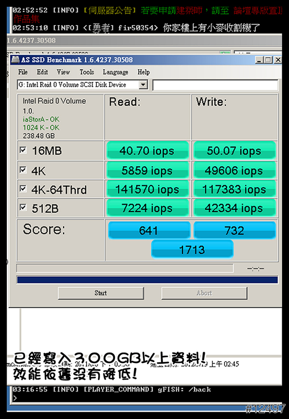Click the 141570 iops read result
Screen dimensions: 289x419
pos(147,189)
